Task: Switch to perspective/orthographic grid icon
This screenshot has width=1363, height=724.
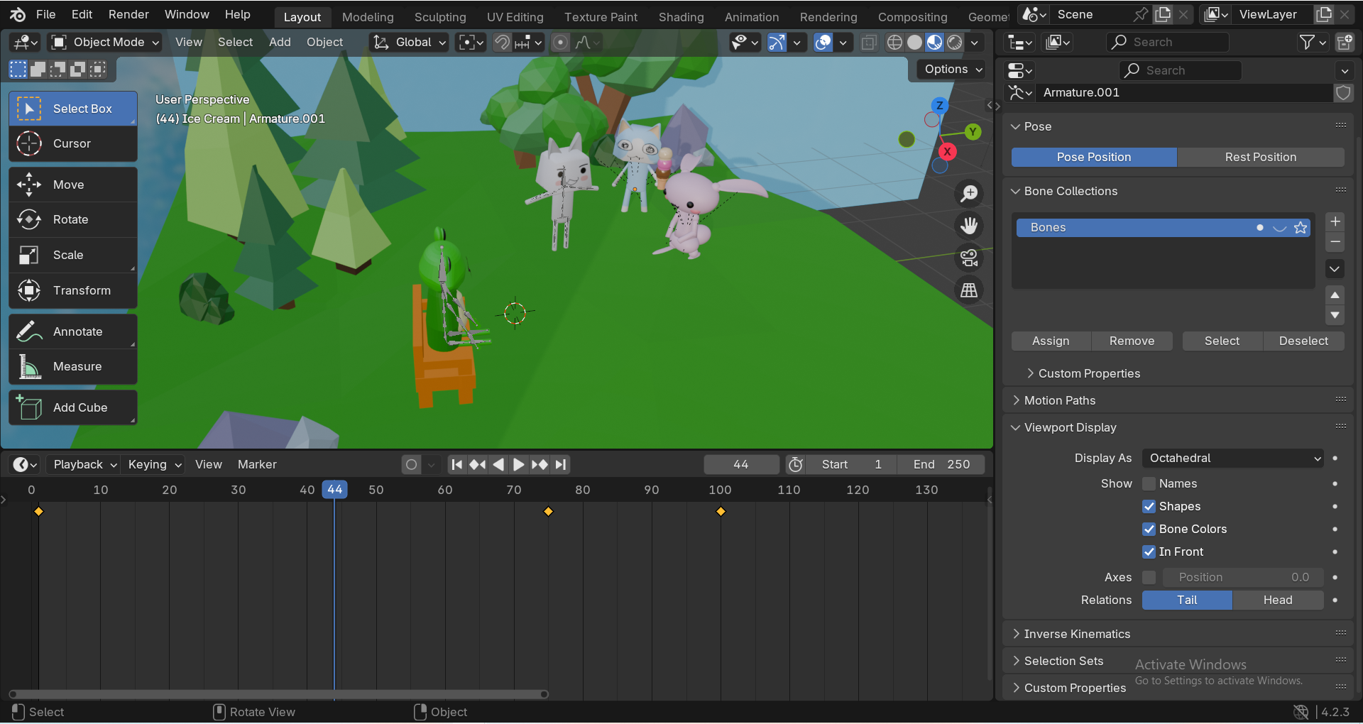Action: coord(969,290)
